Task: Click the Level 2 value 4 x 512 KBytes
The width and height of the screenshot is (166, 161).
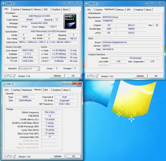Action: tap(59, 57)
